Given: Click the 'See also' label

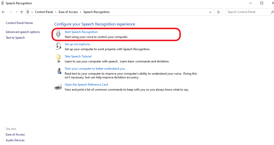Looking at the screenshot, I should (11, 129).
